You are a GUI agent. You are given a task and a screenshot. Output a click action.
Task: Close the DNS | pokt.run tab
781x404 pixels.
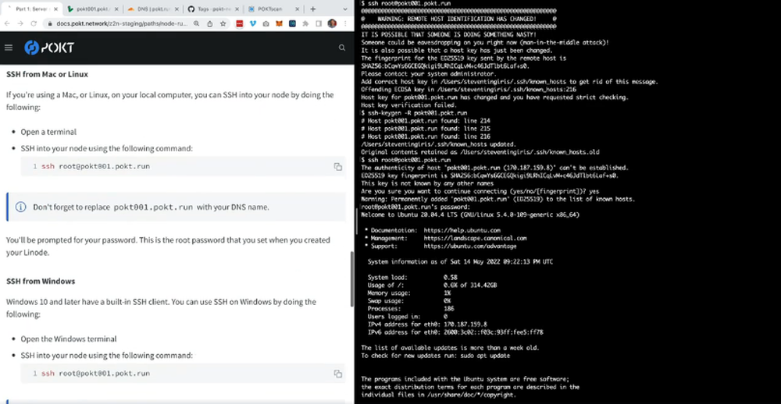tap(177, 9)
